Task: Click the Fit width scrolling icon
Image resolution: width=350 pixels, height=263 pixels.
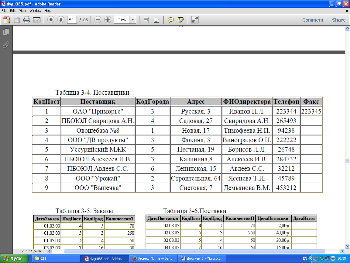Action: [146, 20]
